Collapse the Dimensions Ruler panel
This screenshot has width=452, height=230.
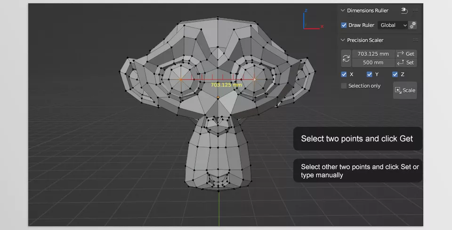pos(342,10)
